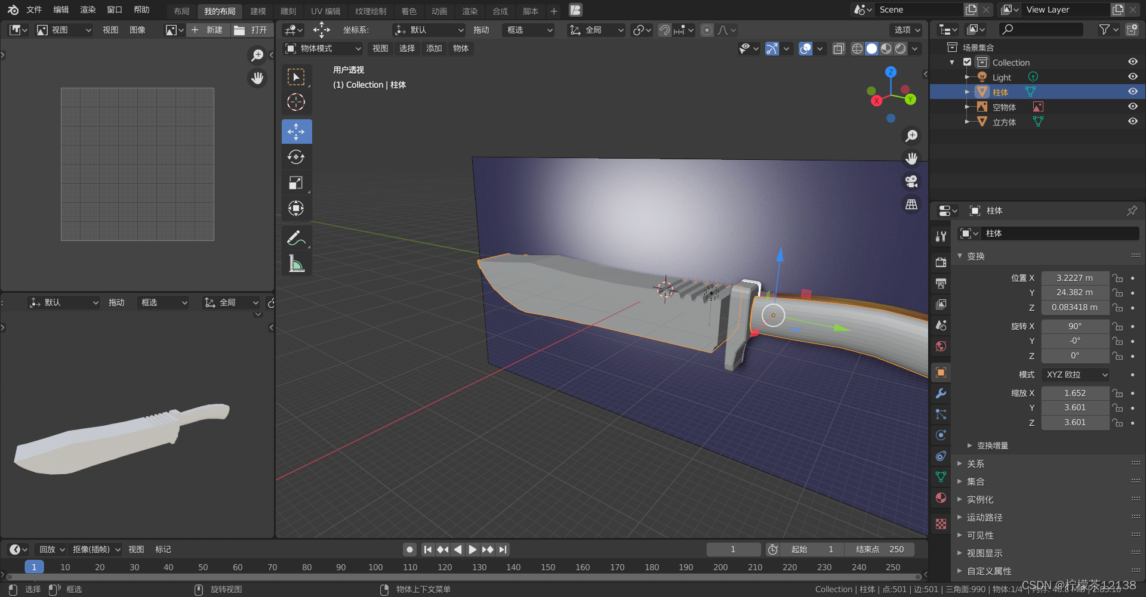Open the Render properties tab
The width and height of the screenshot is (1146, 597).
[941, 262]
